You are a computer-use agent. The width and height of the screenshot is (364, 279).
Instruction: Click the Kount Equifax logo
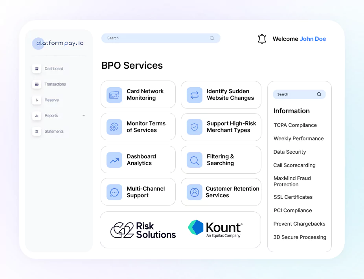coord(215,229)
